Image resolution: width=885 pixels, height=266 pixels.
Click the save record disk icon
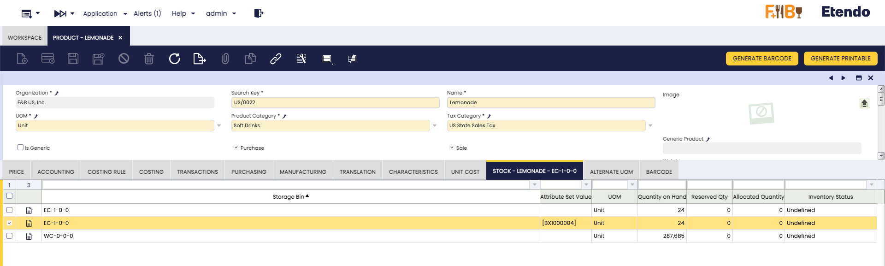(73, 59)
